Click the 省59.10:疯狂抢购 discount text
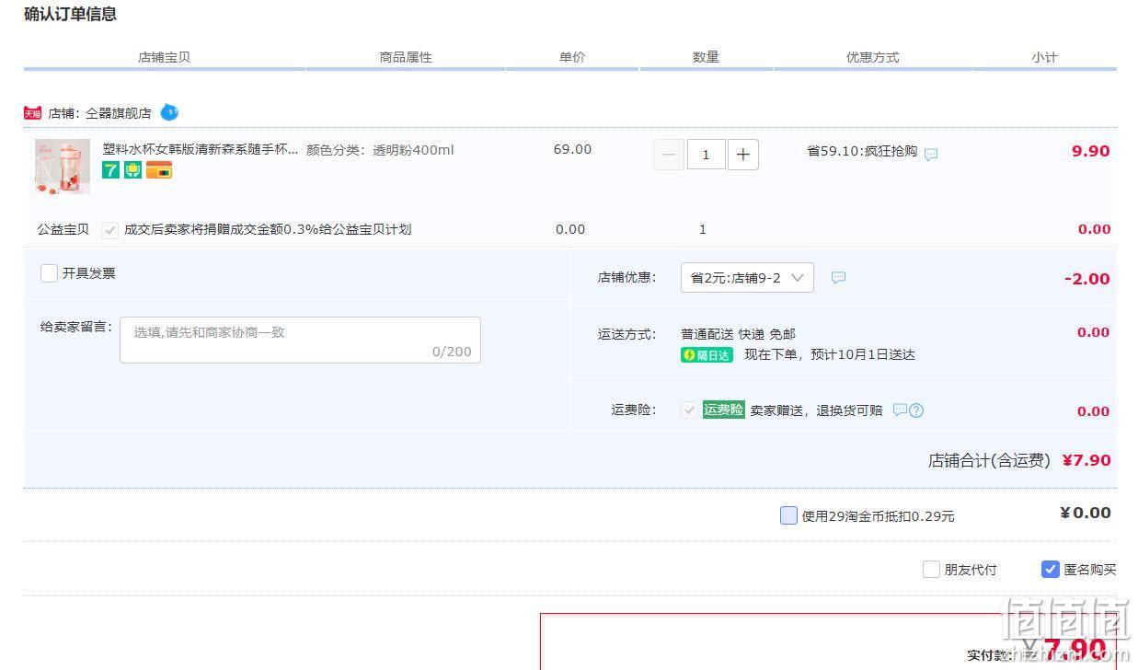Screen dimensions: 1138x670 click(862, 151)
